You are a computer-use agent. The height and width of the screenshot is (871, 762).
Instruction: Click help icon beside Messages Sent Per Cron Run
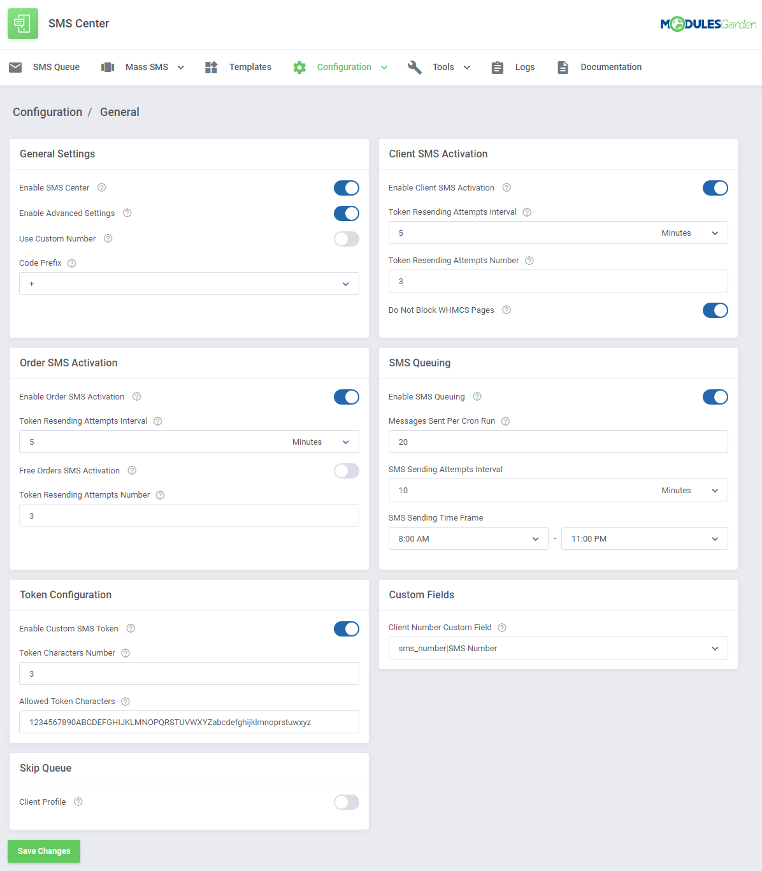505,421
